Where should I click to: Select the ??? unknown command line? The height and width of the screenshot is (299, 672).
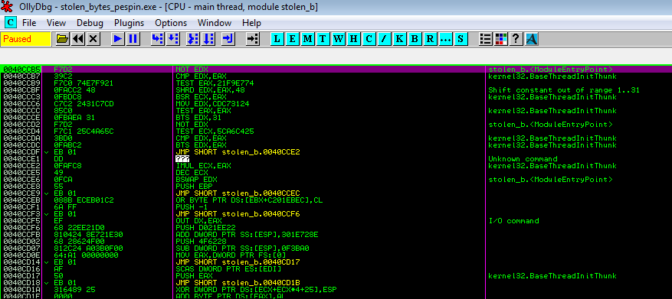[182, 159]
